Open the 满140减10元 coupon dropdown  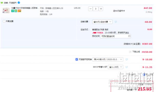point(108,59)
